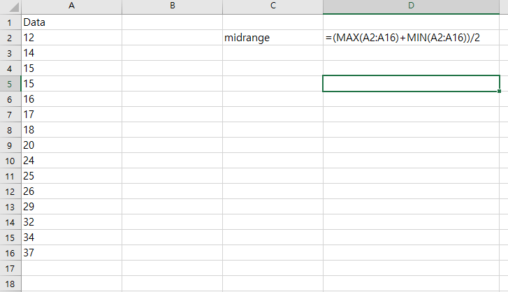
Task: Select row 7 header
Action: click(x=10, y=115)
